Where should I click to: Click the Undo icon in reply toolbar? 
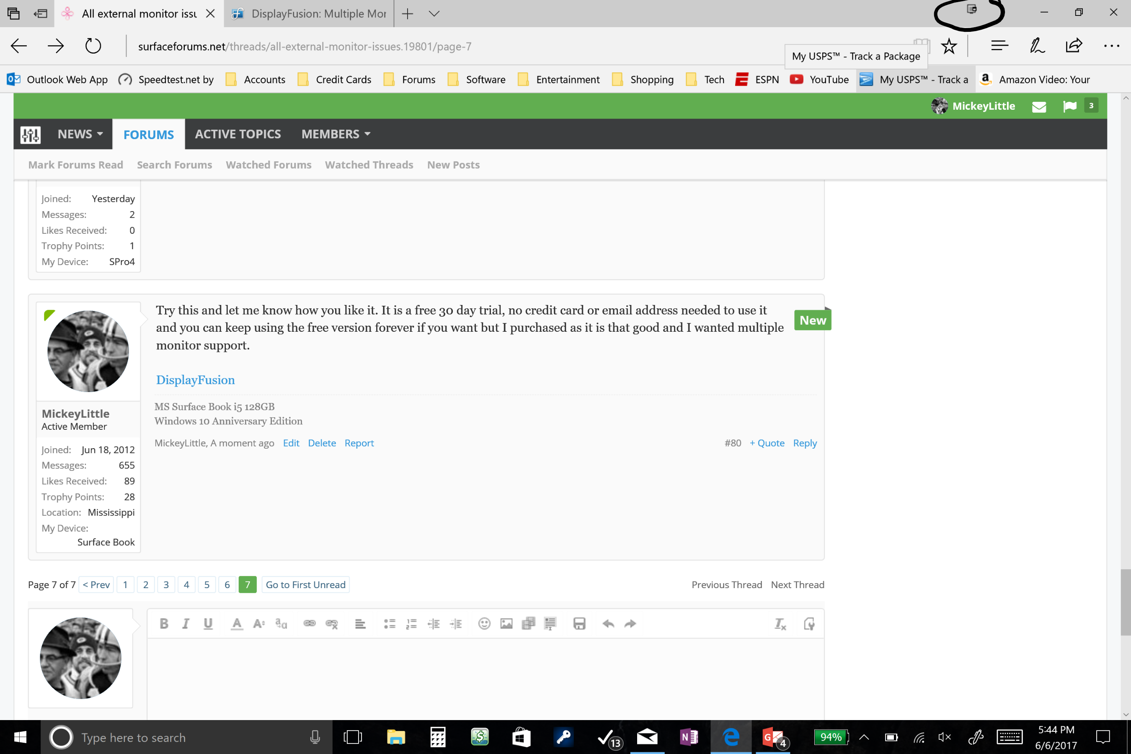click(607, 623)
